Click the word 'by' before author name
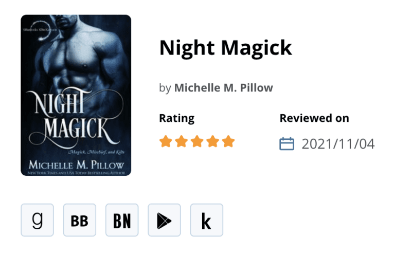 [x=165, y=88]
